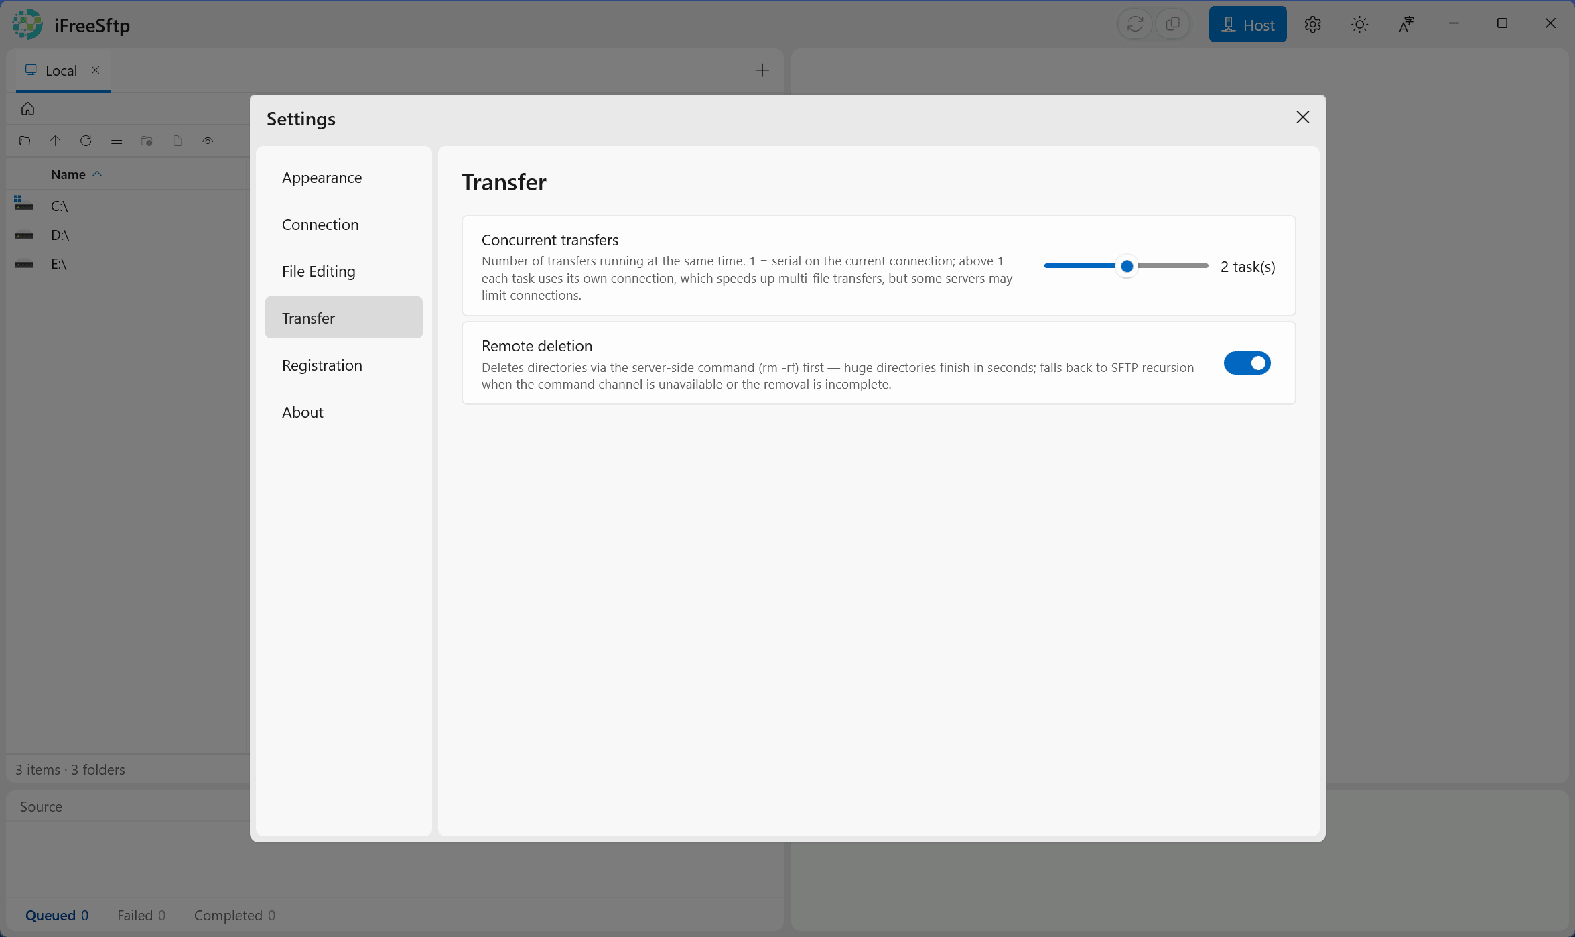Click the Host button
Image resolution: width=1575 pixels, height=937 pixels.
coord(1247,25)
